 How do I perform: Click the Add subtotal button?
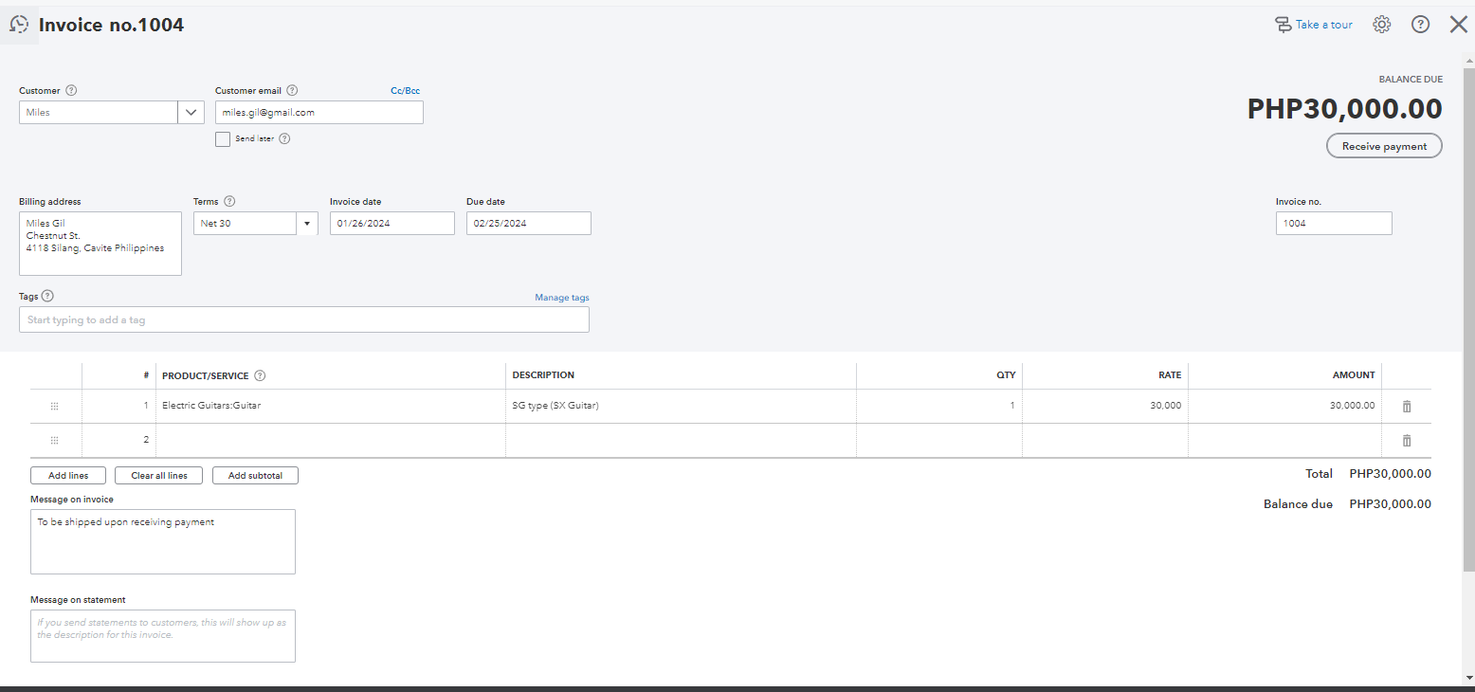coord(255,476)
